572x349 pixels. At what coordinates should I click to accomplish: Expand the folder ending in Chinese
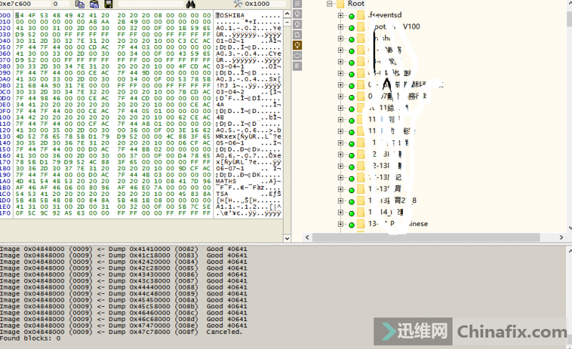pos(341,224)
